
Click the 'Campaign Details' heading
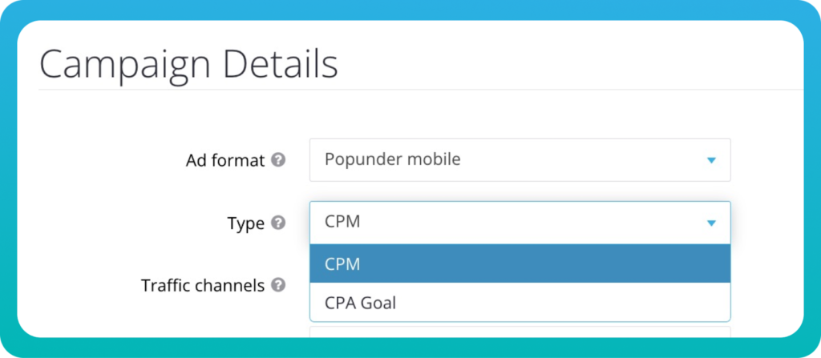pos(188,63)
